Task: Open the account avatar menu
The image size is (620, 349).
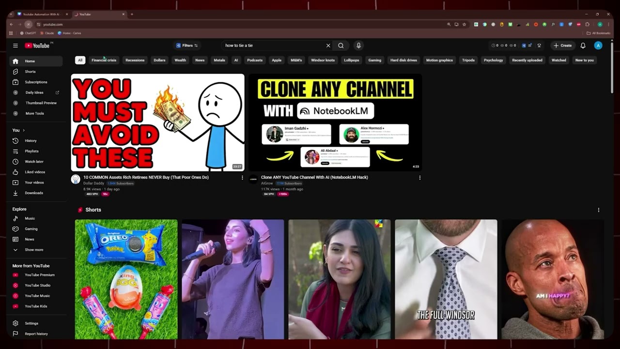Action: click(x=598, y=46)
